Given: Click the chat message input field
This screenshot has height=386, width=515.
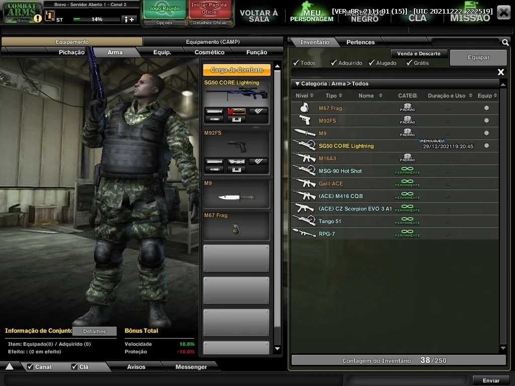Looking at the screenshot, I should 174,380.
